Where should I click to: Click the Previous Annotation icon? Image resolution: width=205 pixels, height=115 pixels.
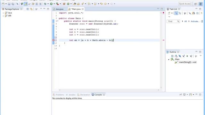coord(95,4)
